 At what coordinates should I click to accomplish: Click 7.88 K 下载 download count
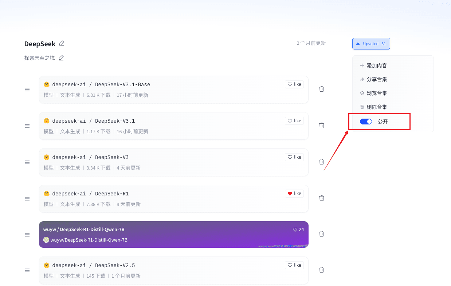[x=98, y=204]
